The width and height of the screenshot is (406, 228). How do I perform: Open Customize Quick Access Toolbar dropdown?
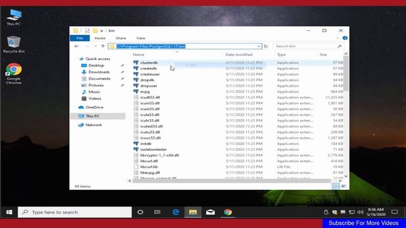[101, 31]
